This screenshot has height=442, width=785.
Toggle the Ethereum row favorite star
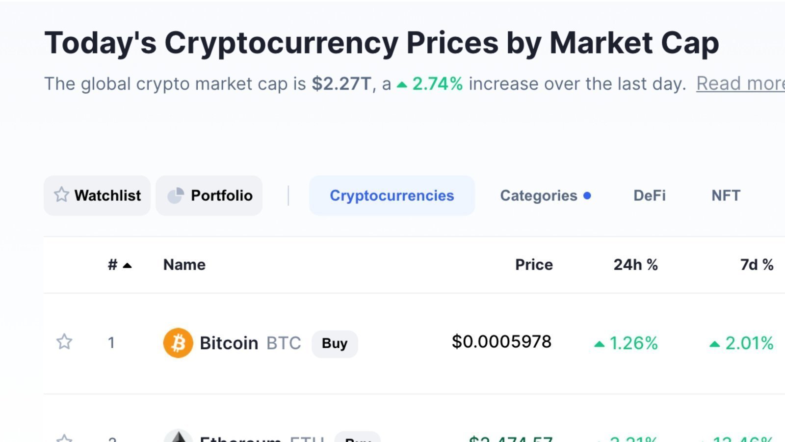[x=64, y=438]
